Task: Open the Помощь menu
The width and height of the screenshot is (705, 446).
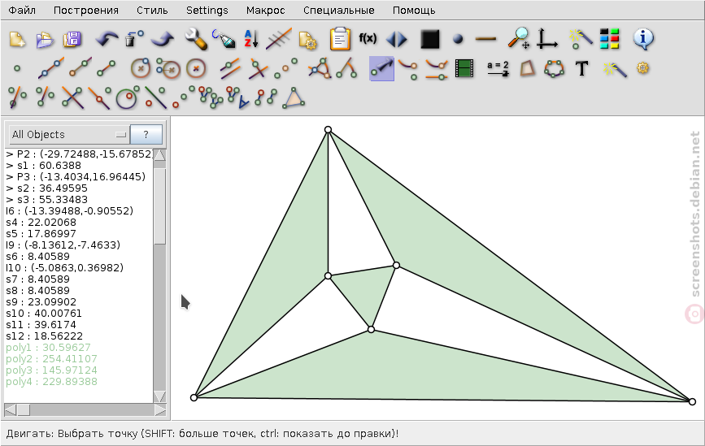Action: (414, 10)
